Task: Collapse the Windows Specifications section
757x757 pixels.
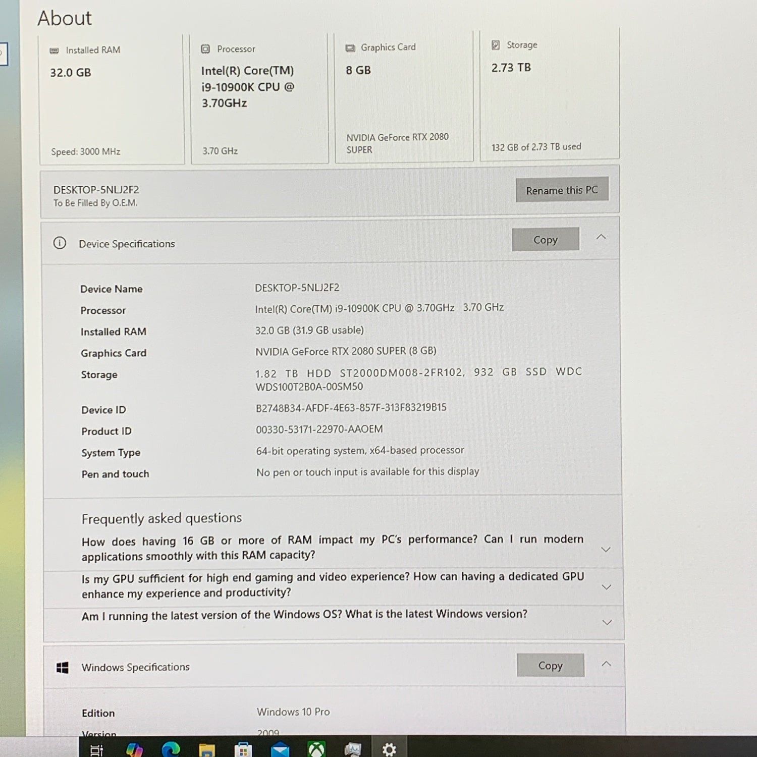Action: coord(606,664)
